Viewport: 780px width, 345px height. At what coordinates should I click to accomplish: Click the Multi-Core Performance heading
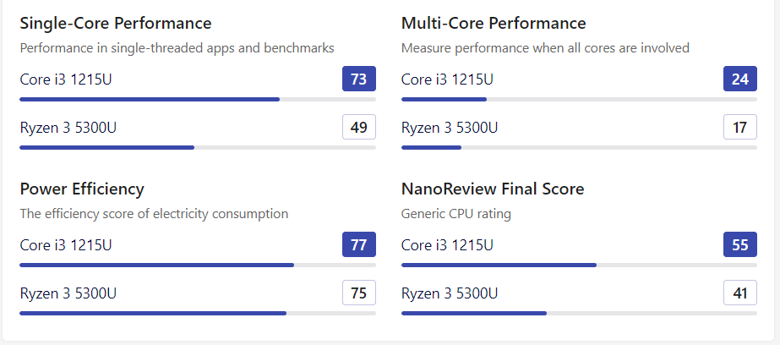click(x=494, y=23)
